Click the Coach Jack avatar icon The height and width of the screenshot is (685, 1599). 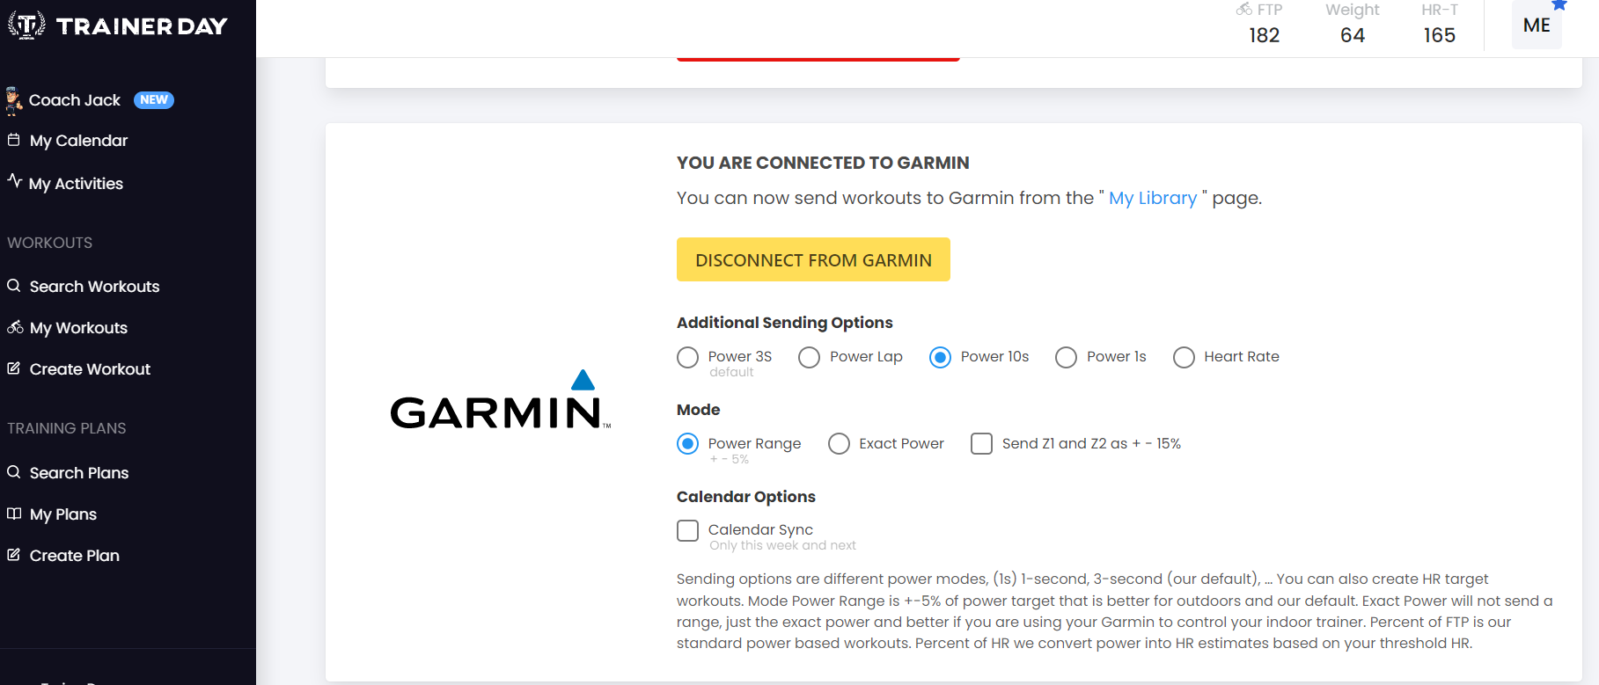click(x=13, y=101)
